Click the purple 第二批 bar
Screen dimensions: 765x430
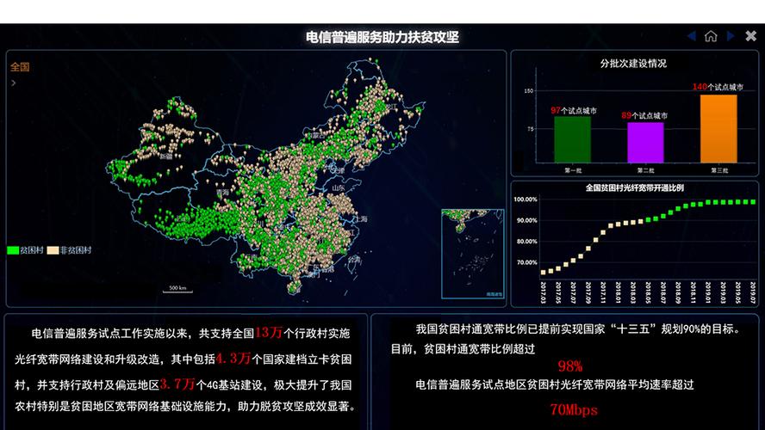click(645, 143)
